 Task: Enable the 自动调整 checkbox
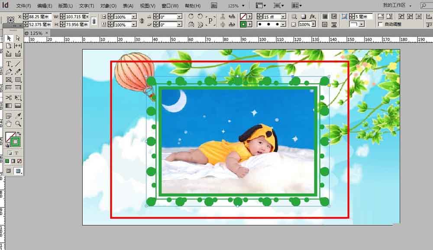click(381, 25)
